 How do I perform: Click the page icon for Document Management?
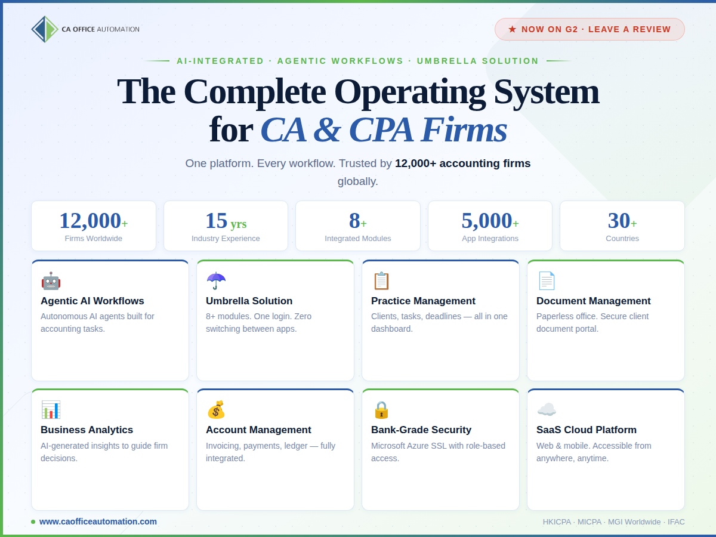[546, 281]
